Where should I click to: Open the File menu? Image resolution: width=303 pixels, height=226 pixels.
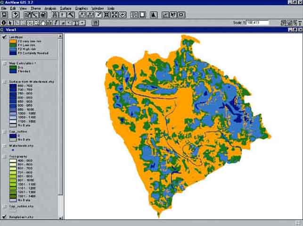click(x=4, y=8)
